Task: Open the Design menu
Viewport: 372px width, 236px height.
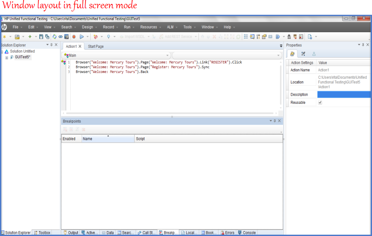Action: pyautogui.click(x=89, y=27)
